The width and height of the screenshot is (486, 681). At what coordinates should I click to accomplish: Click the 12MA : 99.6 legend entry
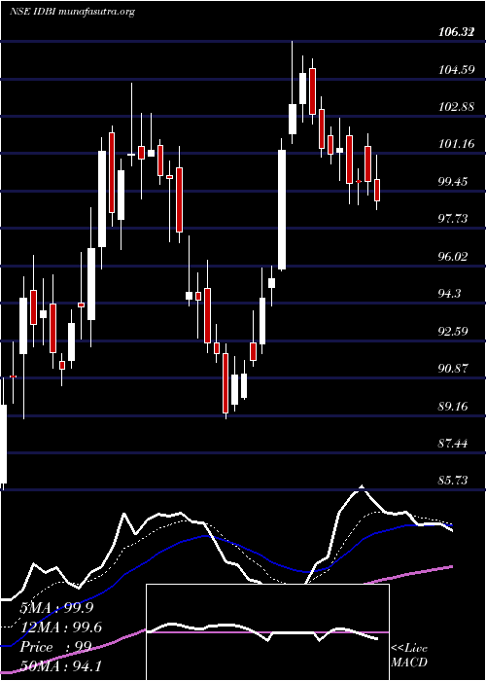60,627
